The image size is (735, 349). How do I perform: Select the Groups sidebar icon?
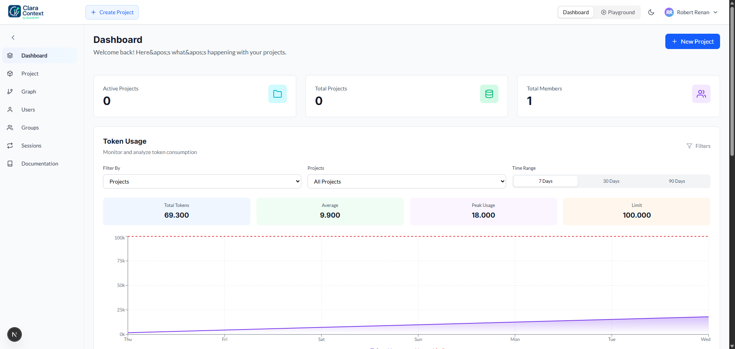coord(10,128)
